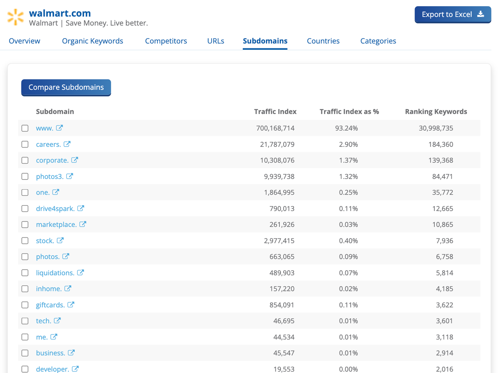Select the tagline Walmart | Save Money. Live better.
The width and height of the screenshot is (498, 373).
pos(88,23)
